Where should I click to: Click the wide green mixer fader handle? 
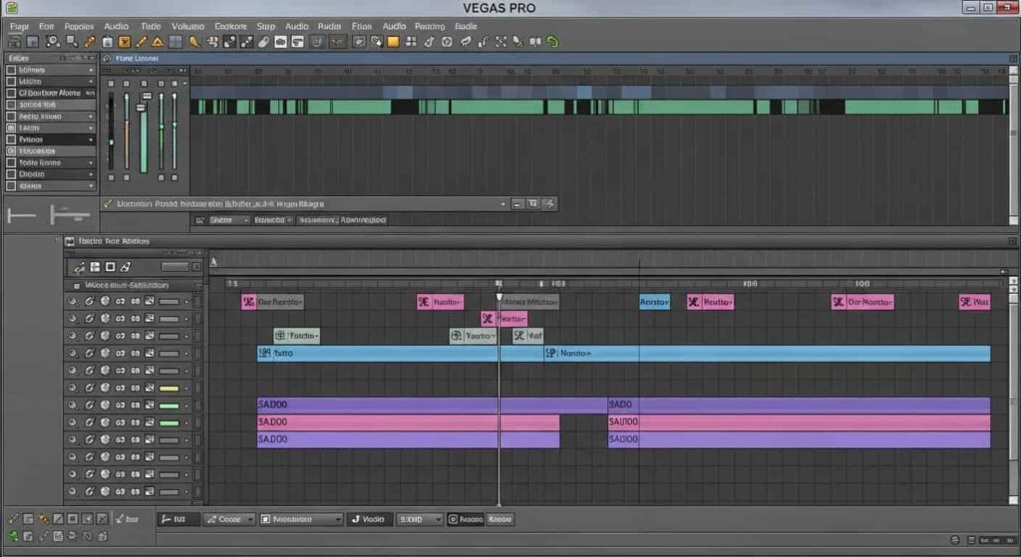coord(142,108)
